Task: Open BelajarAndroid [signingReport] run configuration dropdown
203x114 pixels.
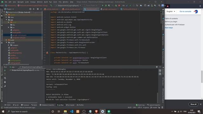Action: click(68, 6)
